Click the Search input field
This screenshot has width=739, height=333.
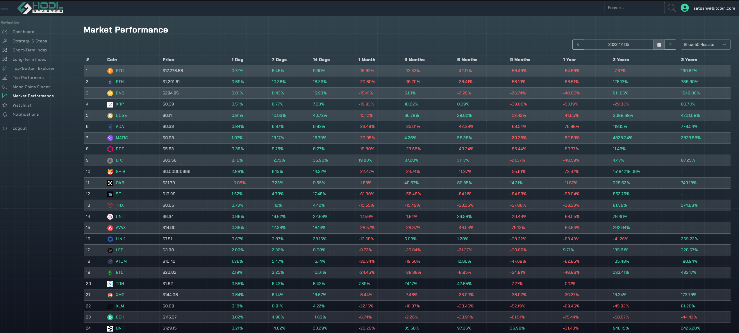point(634,8)
